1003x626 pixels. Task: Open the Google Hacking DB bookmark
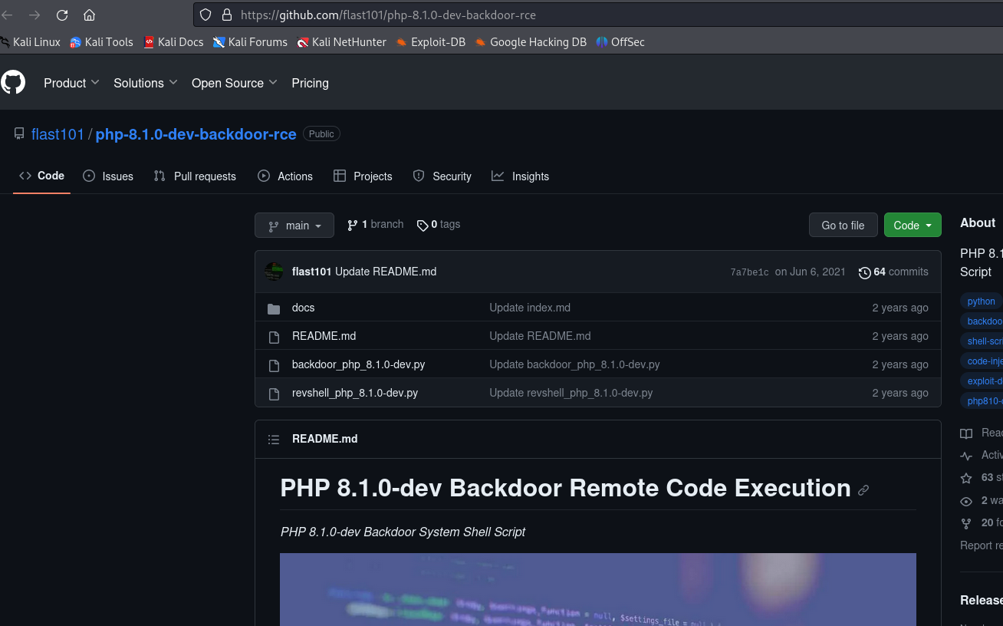point(531,42)
